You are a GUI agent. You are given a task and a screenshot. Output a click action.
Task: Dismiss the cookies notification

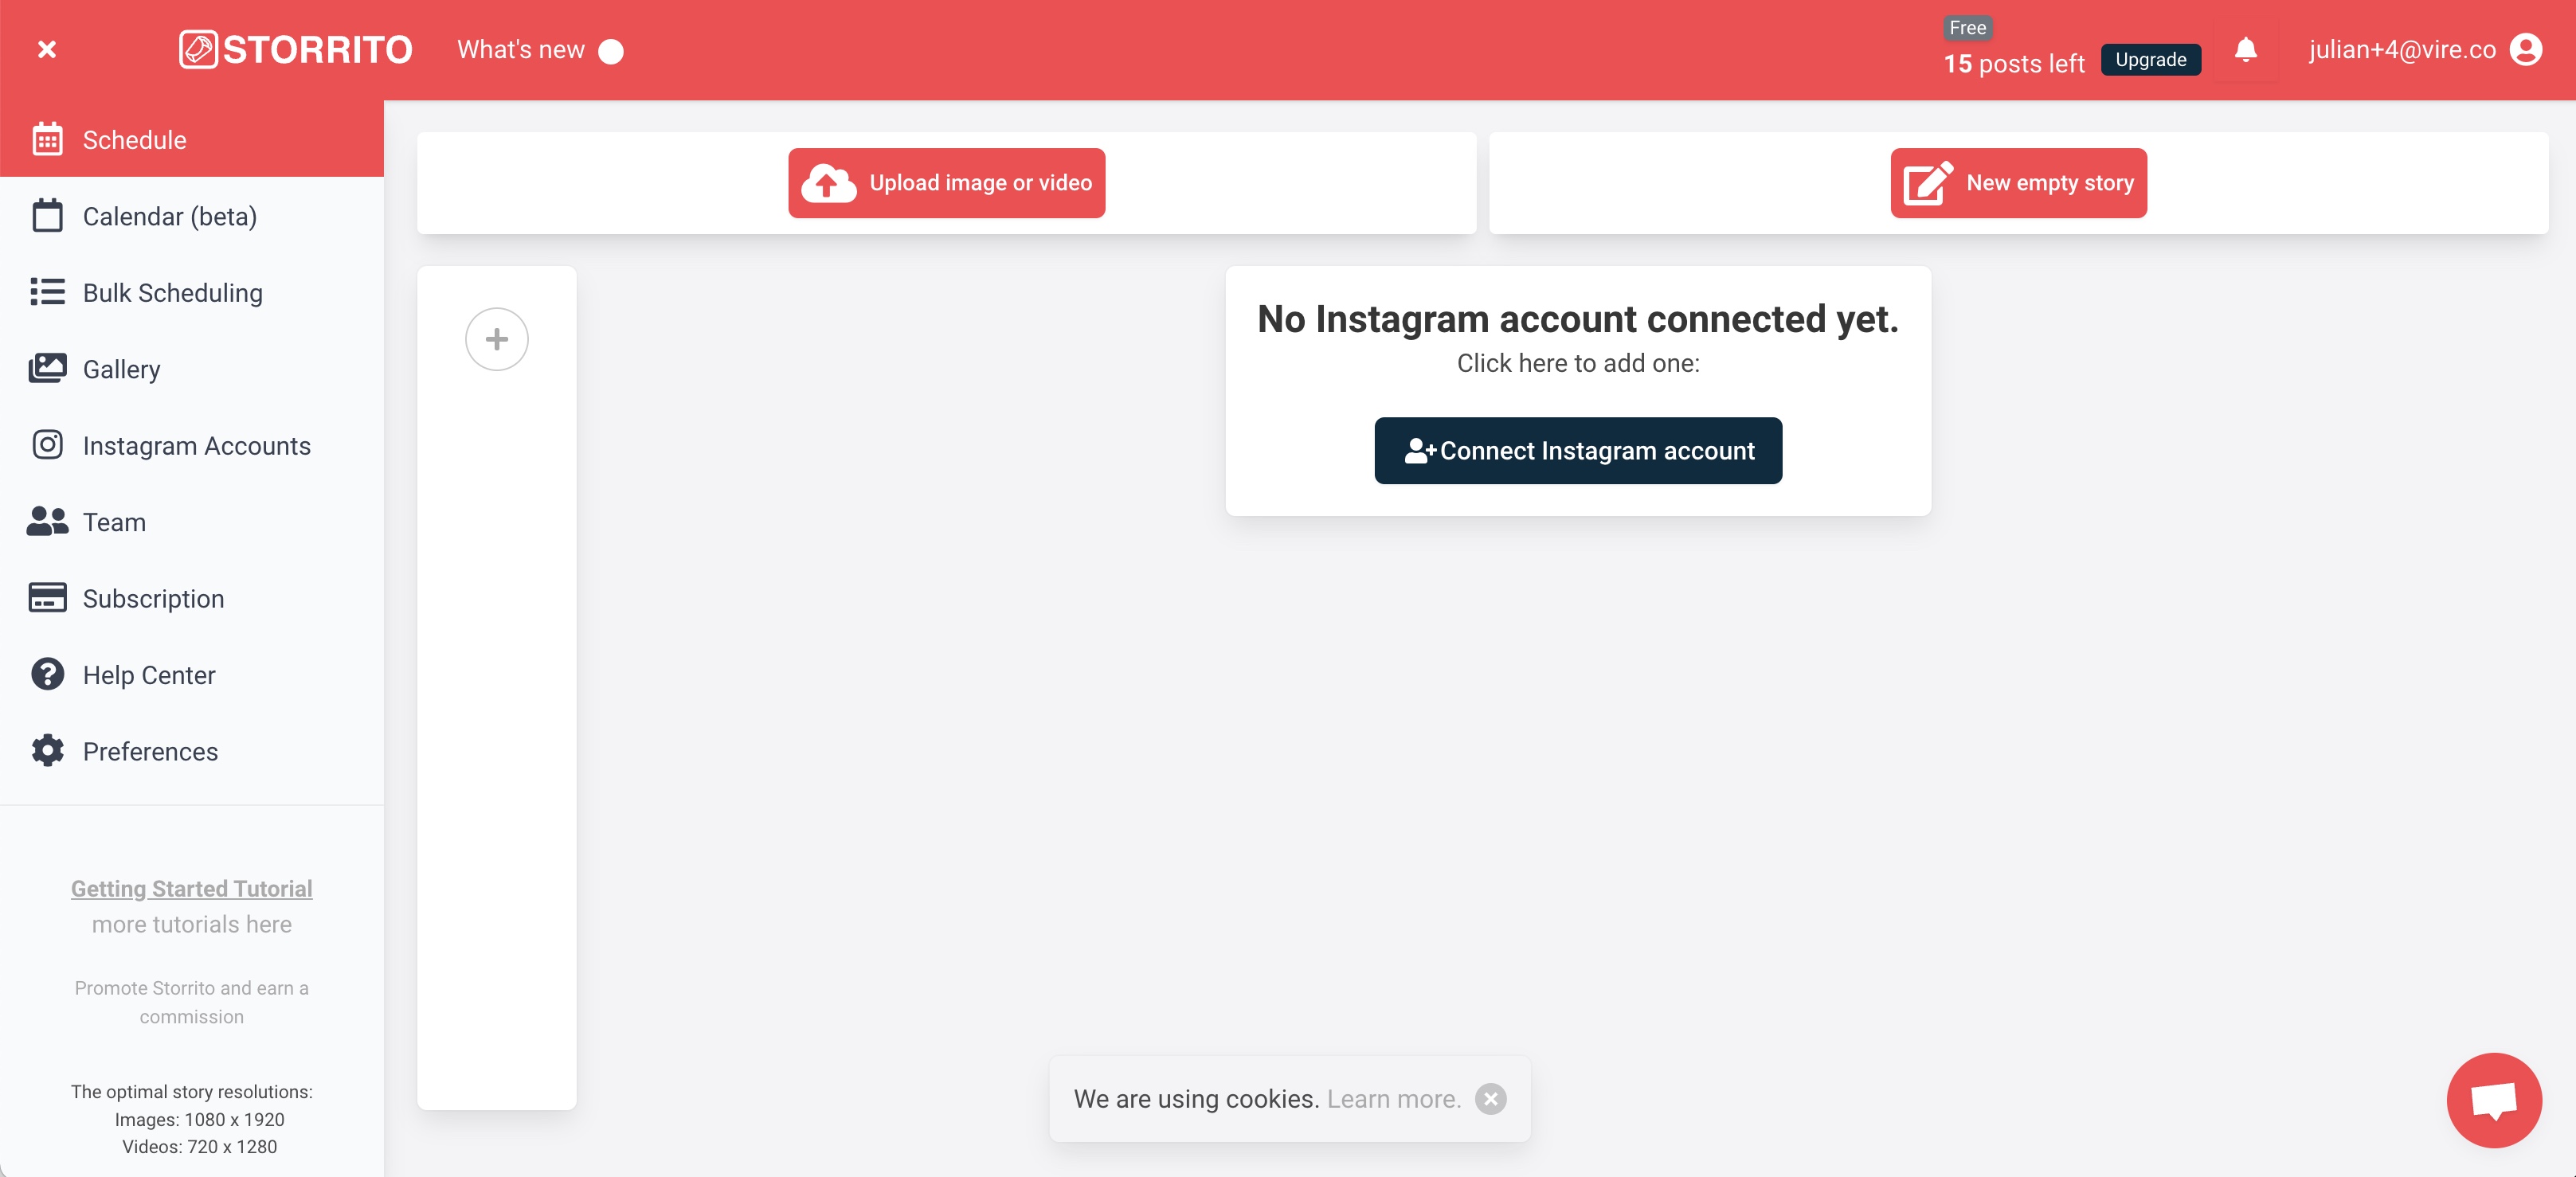coord(1490,1100)
